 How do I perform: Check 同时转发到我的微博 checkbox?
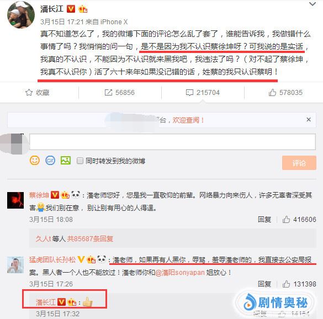(x=80, y=161)
